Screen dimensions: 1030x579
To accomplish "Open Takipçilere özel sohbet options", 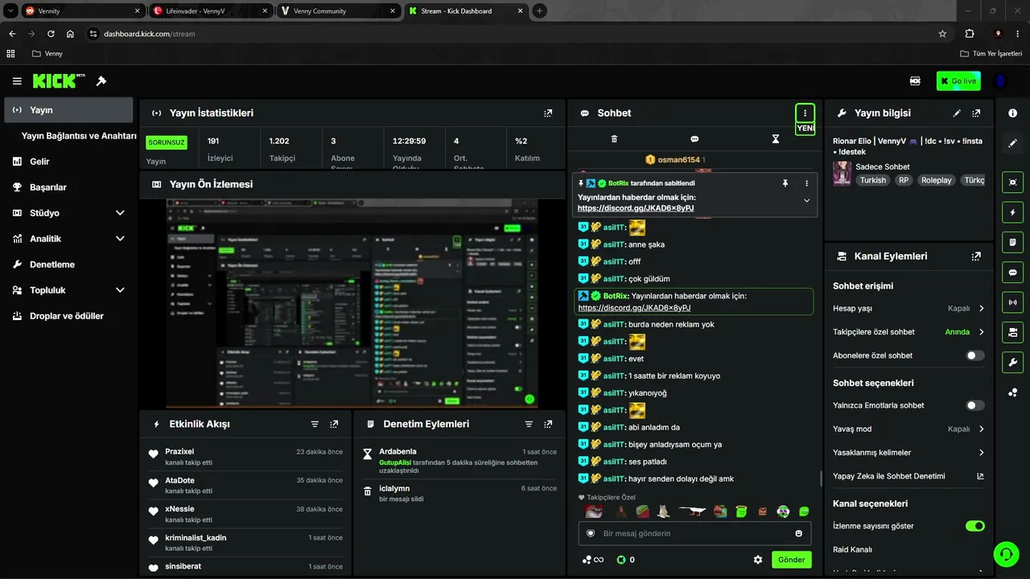I will (908, 332).
